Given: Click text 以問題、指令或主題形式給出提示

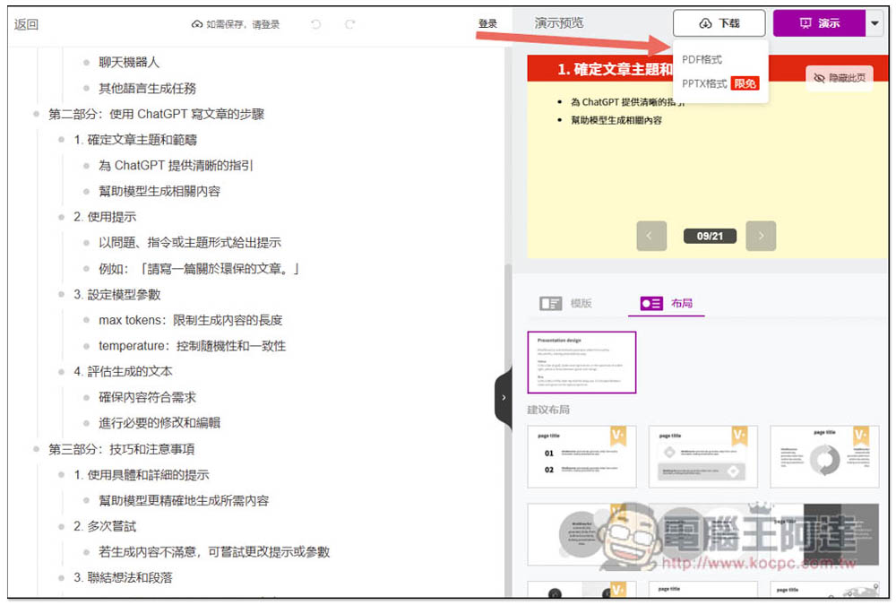Looking at the screenshot, I should click(x=190, y=243).
